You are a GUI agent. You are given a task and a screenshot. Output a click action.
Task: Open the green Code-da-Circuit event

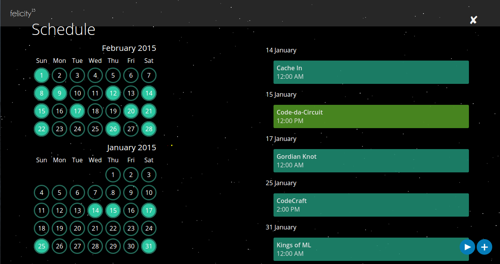coord(371,116)
